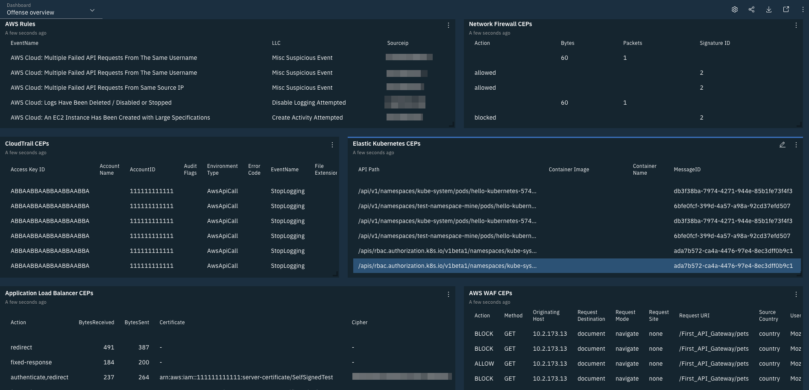Sort AWS Rules by EventName column

pyautogui.click(x=23, y=43)
